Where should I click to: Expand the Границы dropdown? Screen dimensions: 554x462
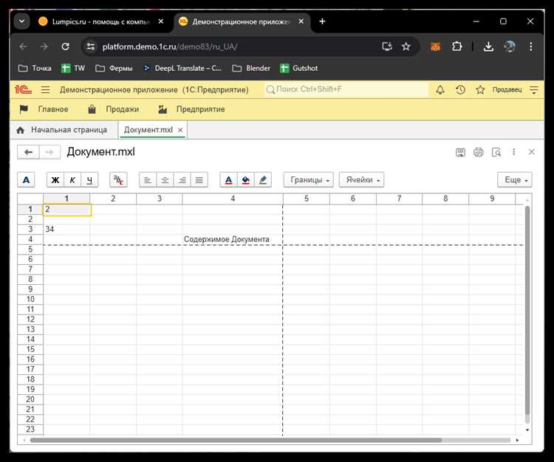point(309,179)
